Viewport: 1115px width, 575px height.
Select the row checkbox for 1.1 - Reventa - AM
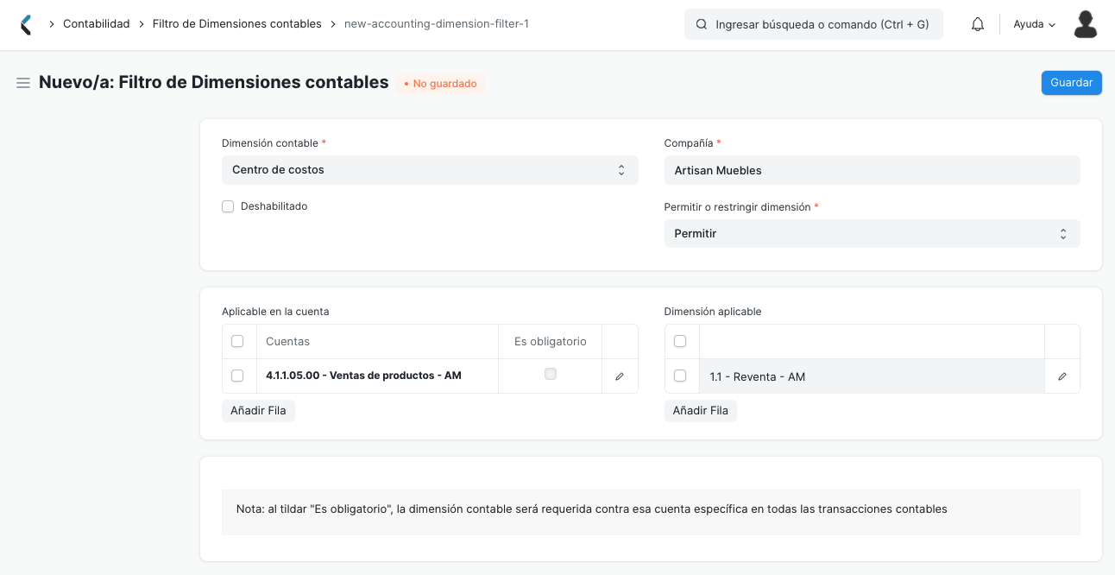pos(682,376)
